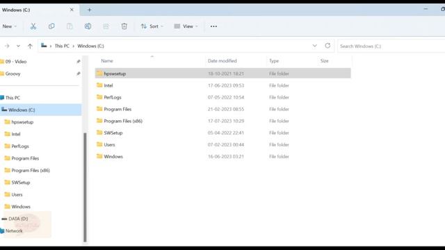The height and width of the screenshot is (250, 445).
Task: Click date 17-06-2023 09:53 for Intel
Action: pyautogui.click(x=226, y=85)
